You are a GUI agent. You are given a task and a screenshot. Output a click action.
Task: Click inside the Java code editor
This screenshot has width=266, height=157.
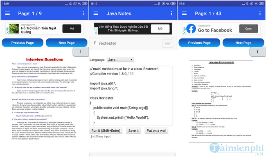131,95
